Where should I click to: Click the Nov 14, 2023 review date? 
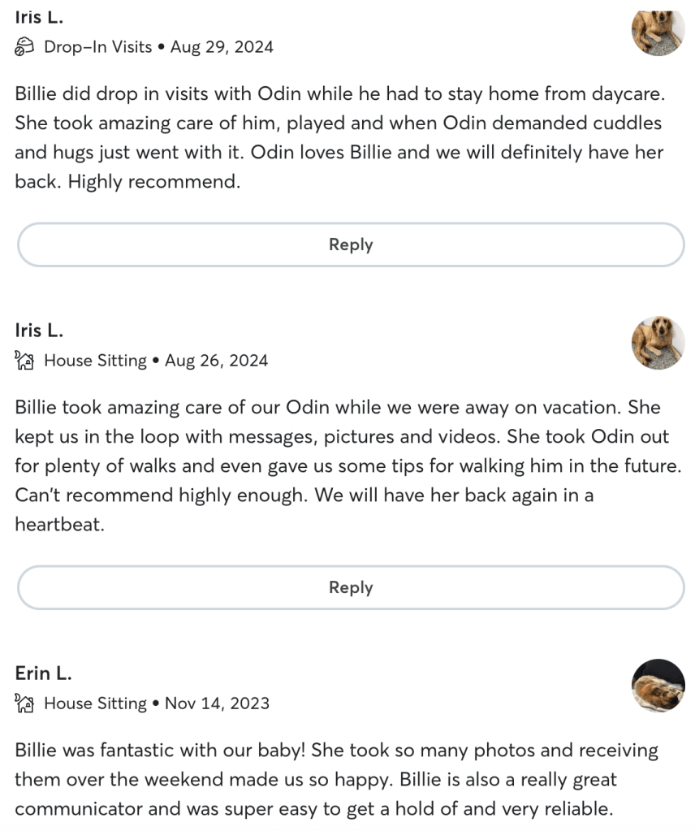[x=217, y=703]
